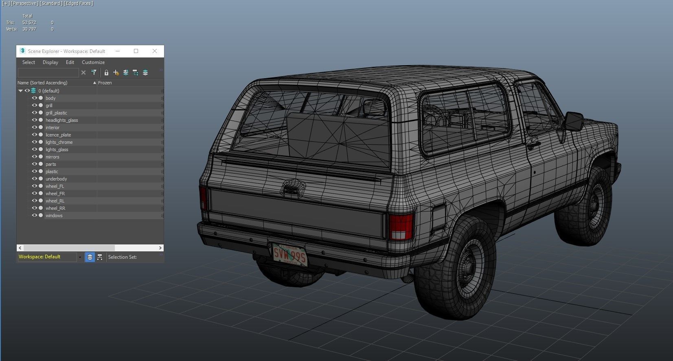Click the right scroll arrow button
The width and height of the screenshot is (673, 361).
click(160, 248)
